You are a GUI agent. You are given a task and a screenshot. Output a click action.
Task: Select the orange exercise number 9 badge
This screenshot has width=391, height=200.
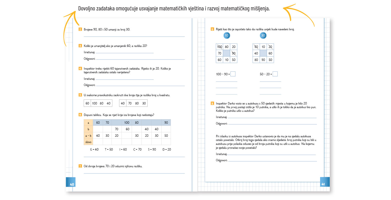(x=212, y=103)
